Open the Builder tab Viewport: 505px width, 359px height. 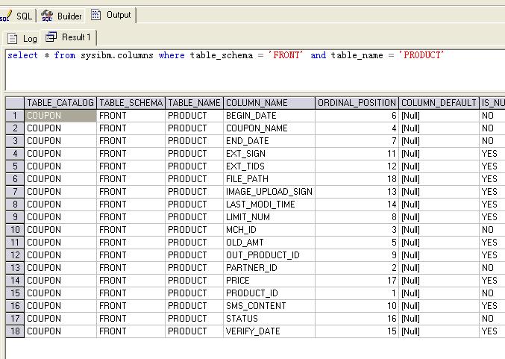(62, 15)
